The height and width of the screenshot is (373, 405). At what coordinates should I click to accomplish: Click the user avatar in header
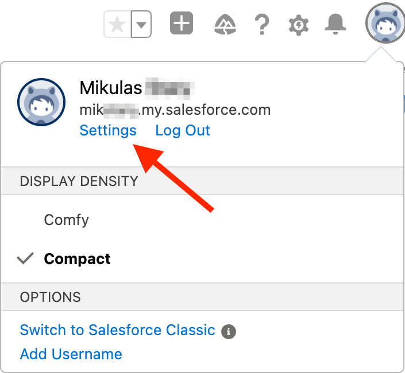[381, 24]
